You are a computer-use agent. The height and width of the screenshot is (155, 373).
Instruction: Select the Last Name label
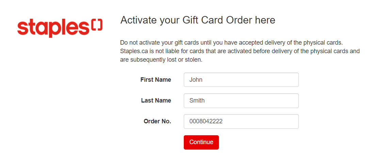tap(156, 100)
